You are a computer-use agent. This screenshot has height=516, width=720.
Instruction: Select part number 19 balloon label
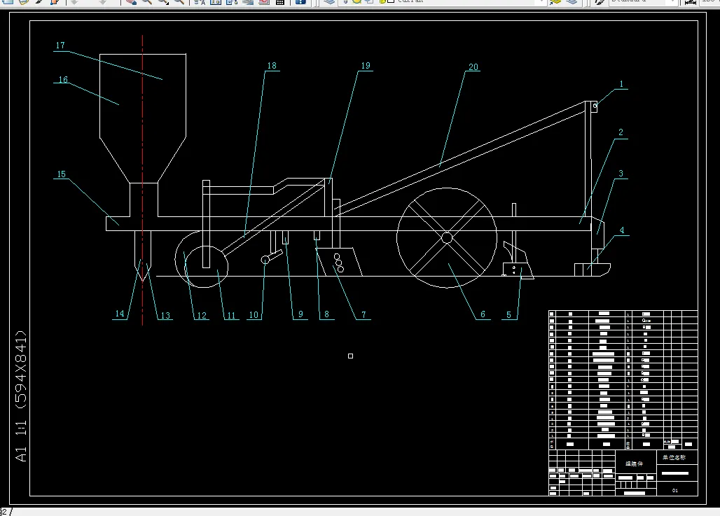(366, 66)
